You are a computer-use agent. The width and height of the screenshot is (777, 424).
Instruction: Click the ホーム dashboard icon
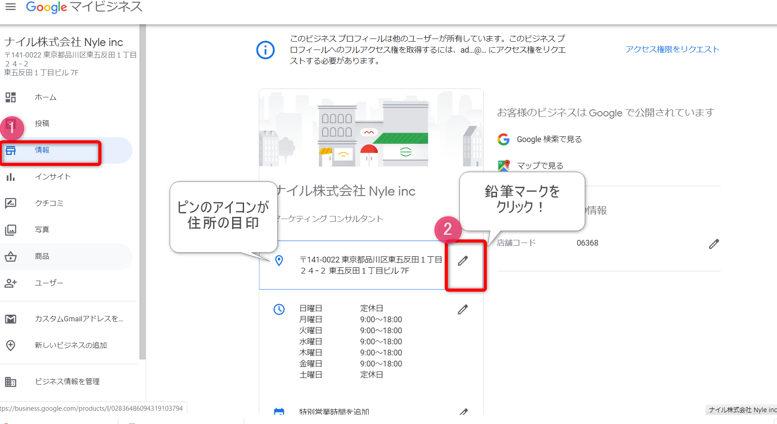click(x=11, y=97)
